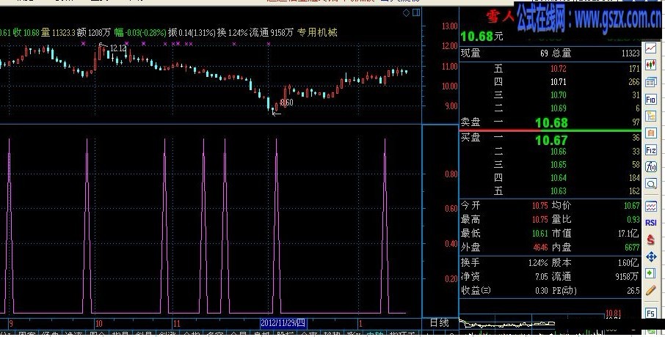Screen dimensions: 665x337
Task: Click buy five price 10.63
Action: click(559, 191)
